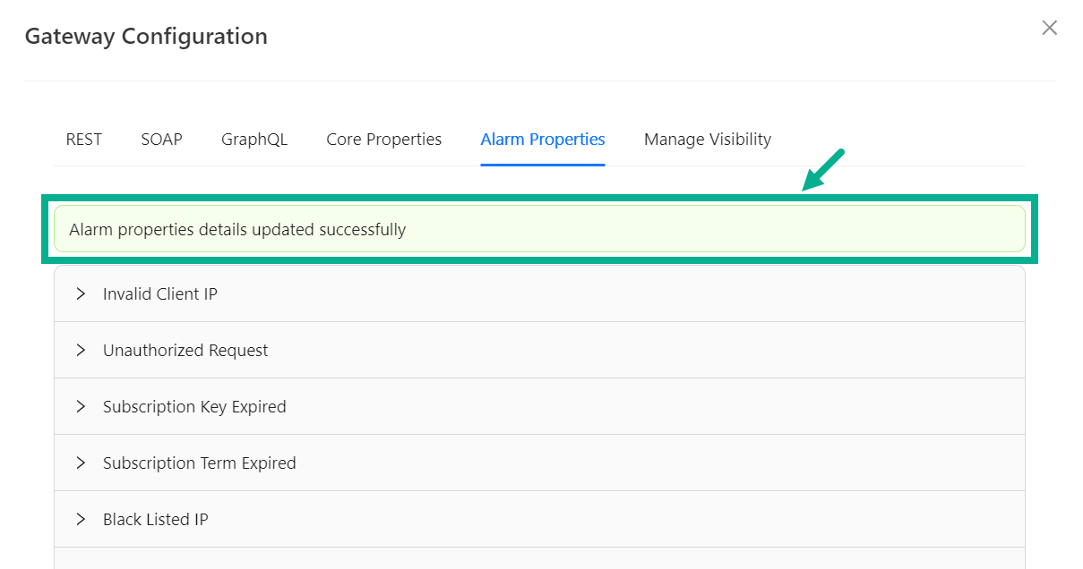Expand the Invalid Client IP chevron

point(81,293)
